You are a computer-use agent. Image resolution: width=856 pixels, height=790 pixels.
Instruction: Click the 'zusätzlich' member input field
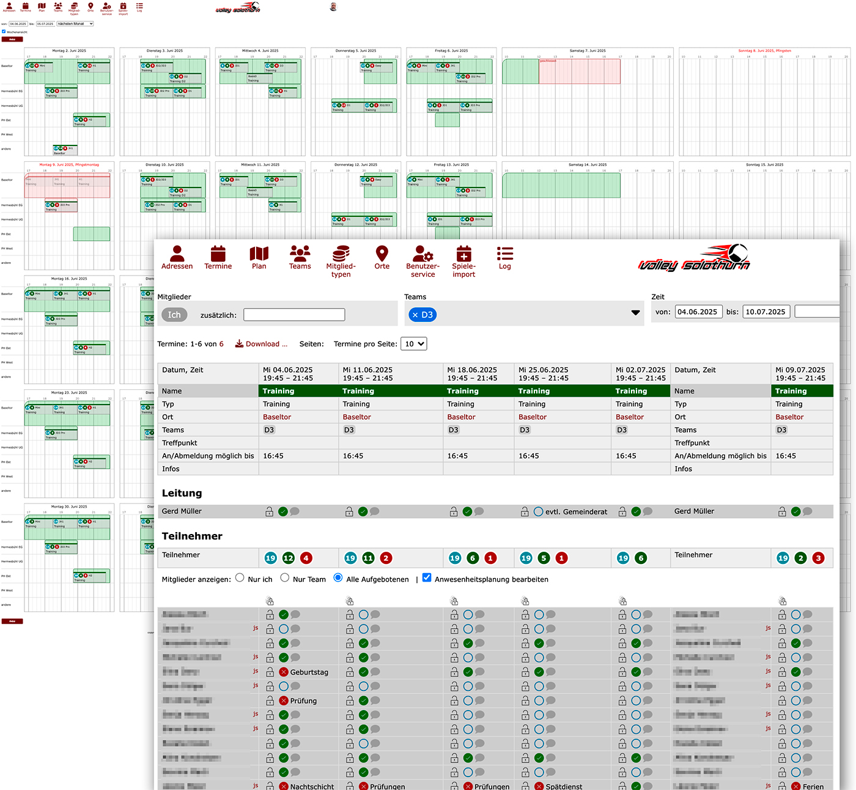(294, 315)
